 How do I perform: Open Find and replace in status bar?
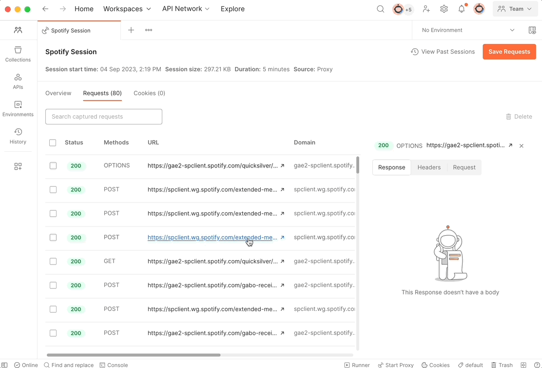[x=69, y=365]
